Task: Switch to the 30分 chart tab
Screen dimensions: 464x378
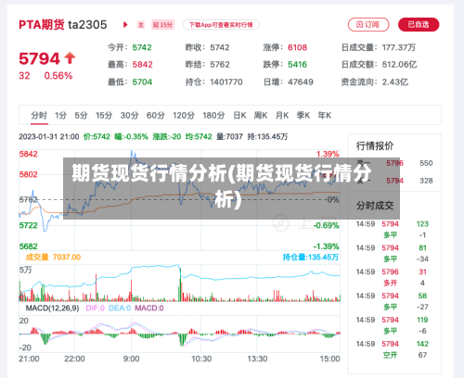Action: pos(129,116)
